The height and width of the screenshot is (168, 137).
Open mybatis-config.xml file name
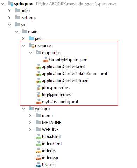click(x=60, y=102)
